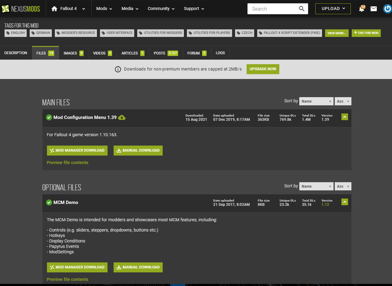Viewport: 392px width, 286px height.
Task: Open the Media menu
Action: pyautogui.click(x=130, y=9)
